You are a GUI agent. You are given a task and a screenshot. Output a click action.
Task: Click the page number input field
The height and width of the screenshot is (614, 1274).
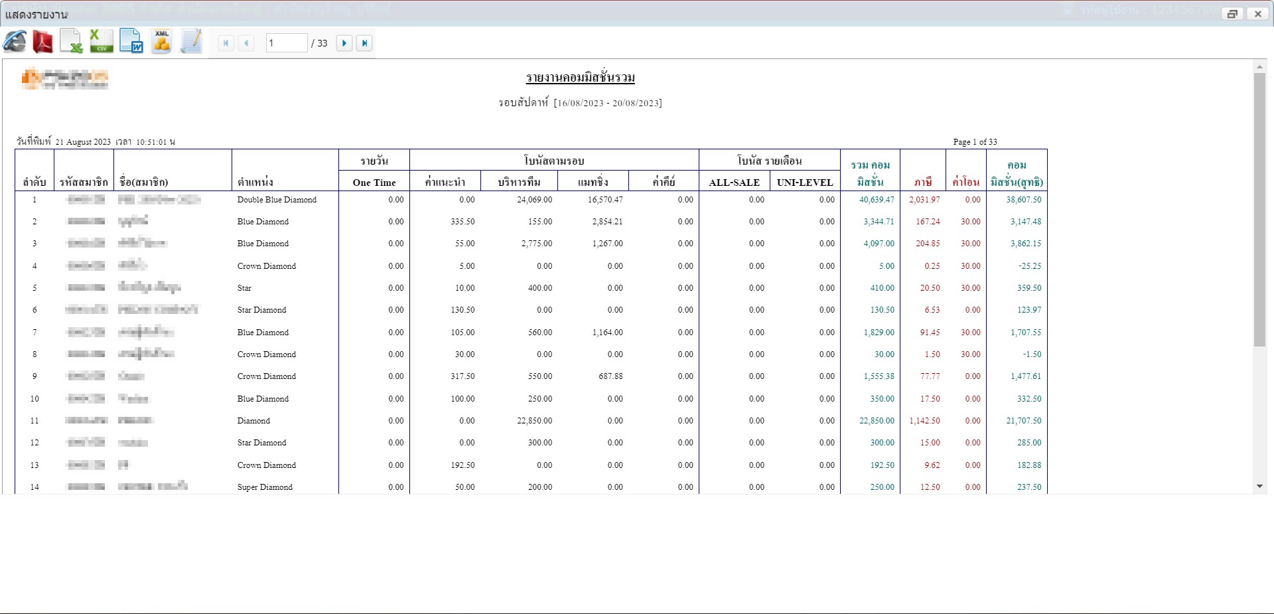286,43
